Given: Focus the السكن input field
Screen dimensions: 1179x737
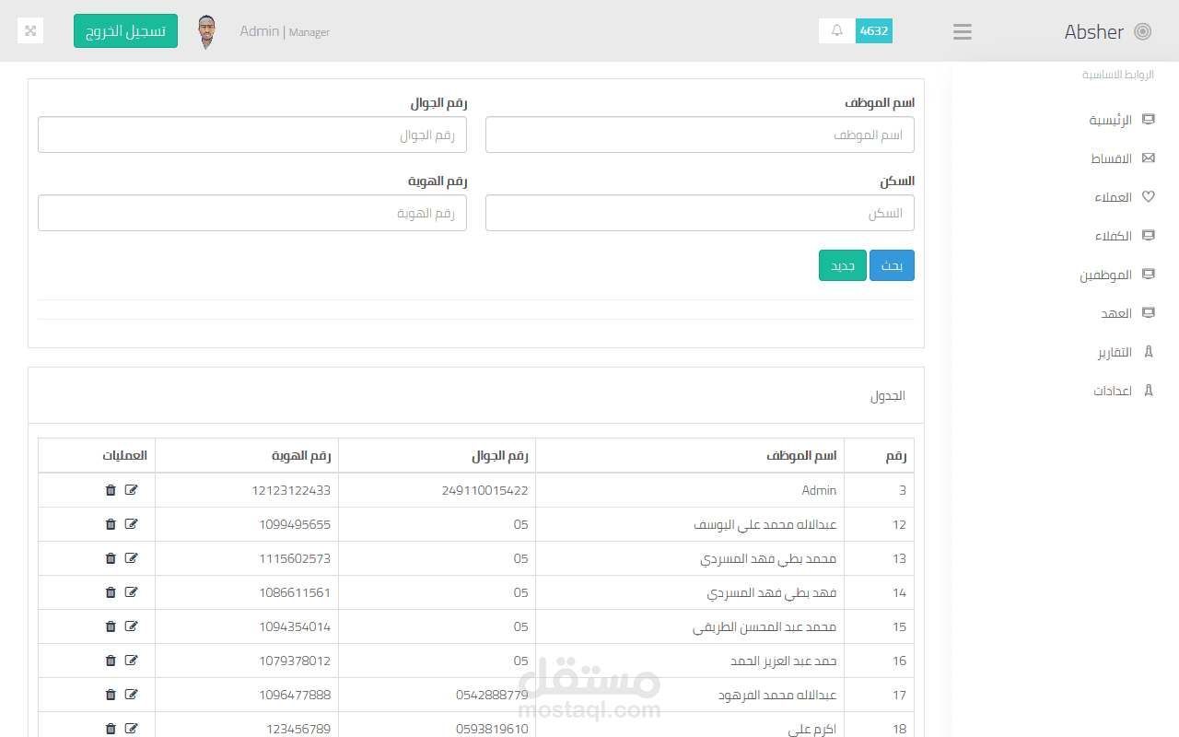Looking at the screenshot, I should pyautogui.click(x=700, y=213).
